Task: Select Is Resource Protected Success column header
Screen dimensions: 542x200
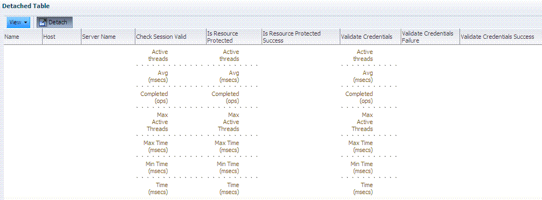Action: (301, 37)
